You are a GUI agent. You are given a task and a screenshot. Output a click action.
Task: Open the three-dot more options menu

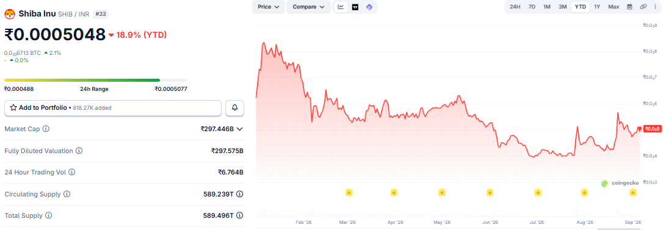[x=656, y=7]
